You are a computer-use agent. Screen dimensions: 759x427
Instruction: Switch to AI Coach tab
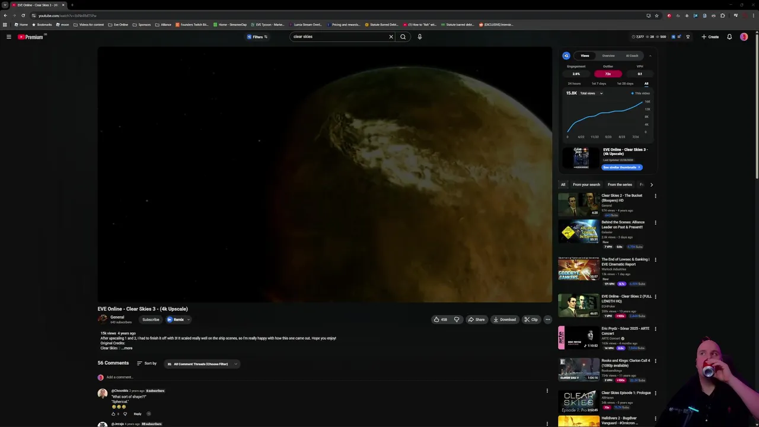(632, 56)
